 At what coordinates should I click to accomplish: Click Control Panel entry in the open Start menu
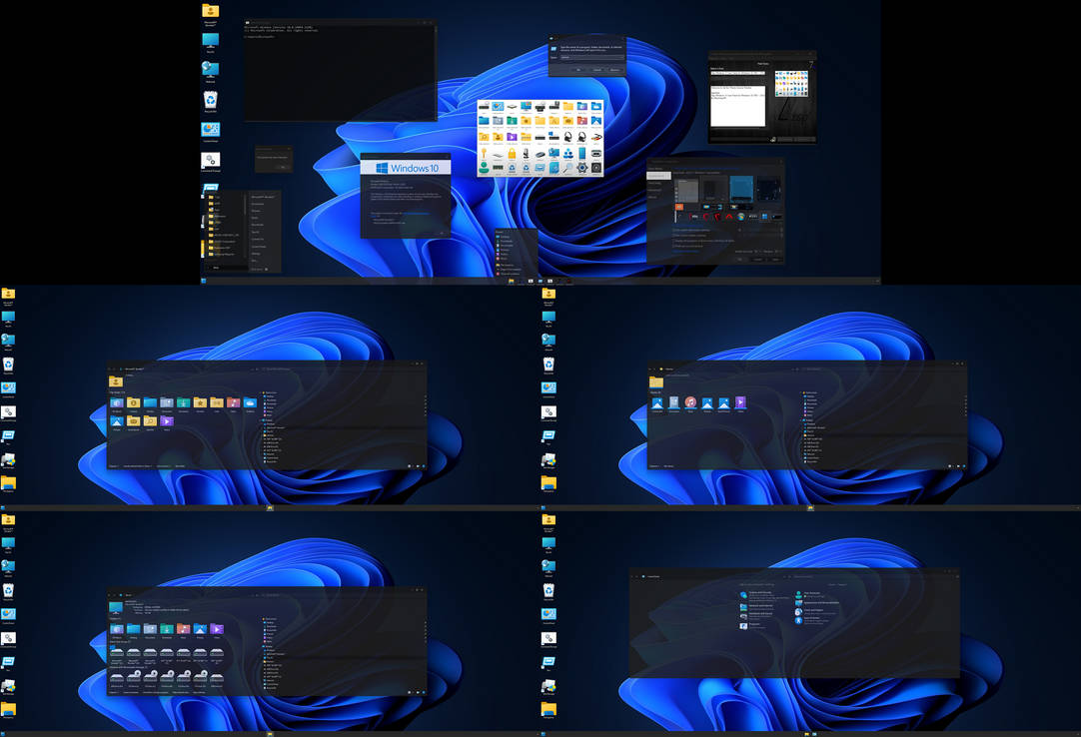coord(259,246)
